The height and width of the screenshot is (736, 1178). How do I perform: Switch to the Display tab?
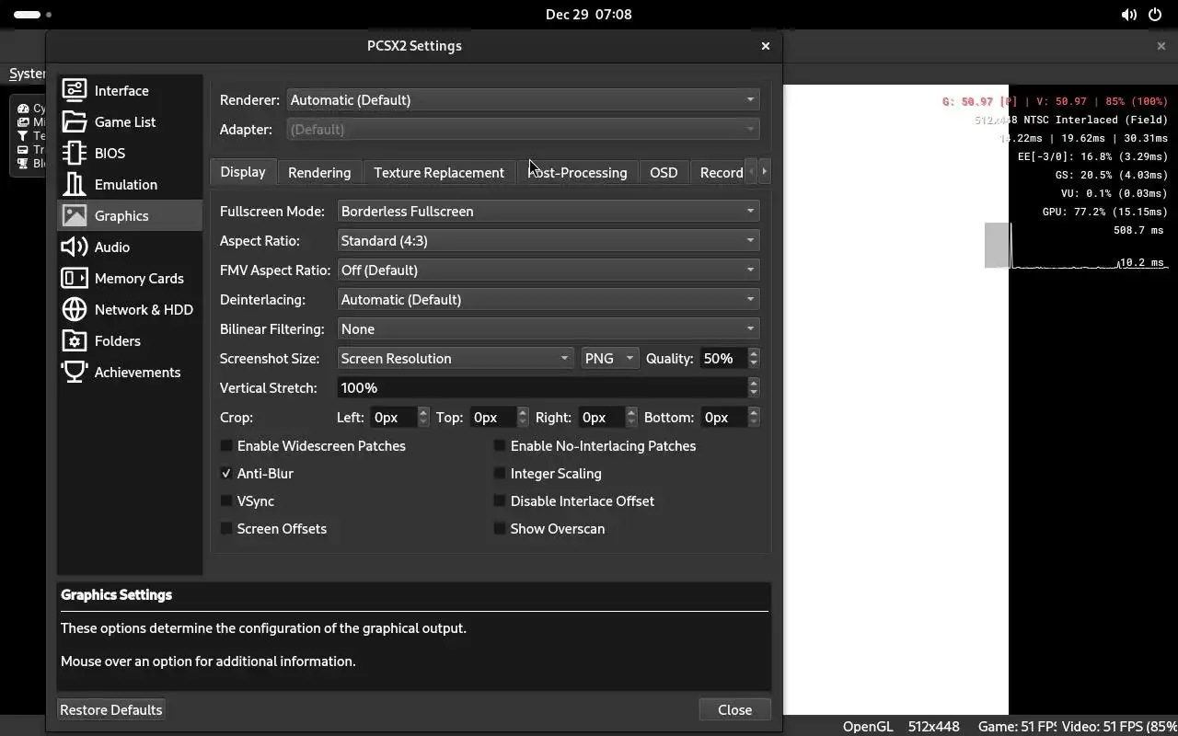243,172
